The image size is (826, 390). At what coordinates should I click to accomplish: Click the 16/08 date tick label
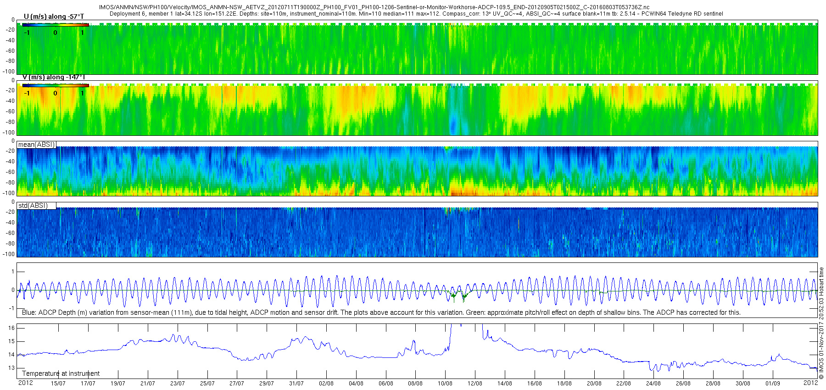coord(534,384)
